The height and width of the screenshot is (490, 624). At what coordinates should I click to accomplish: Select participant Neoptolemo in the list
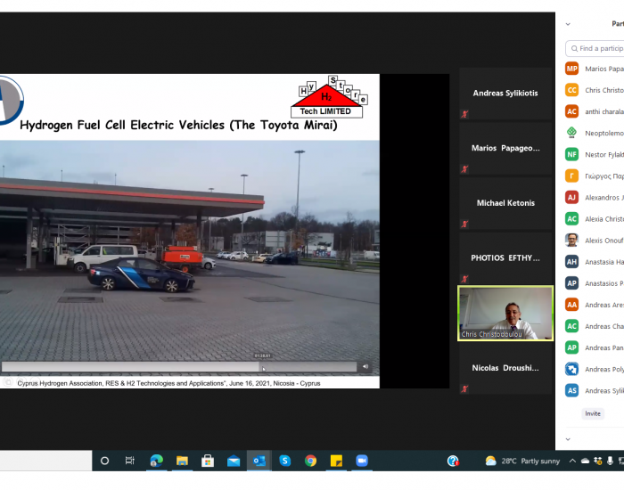[x=595, y=134]
